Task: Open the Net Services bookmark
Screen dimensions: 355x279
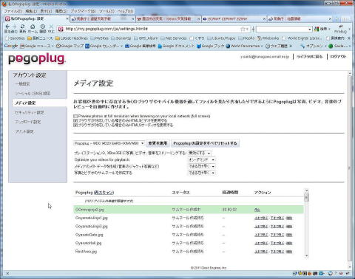Action: coord(174,38)
